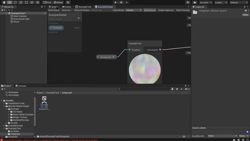The width and height of the screenshot is (250, 141).
Task: Open the Account dropdown
Action: tap(206, 2)
